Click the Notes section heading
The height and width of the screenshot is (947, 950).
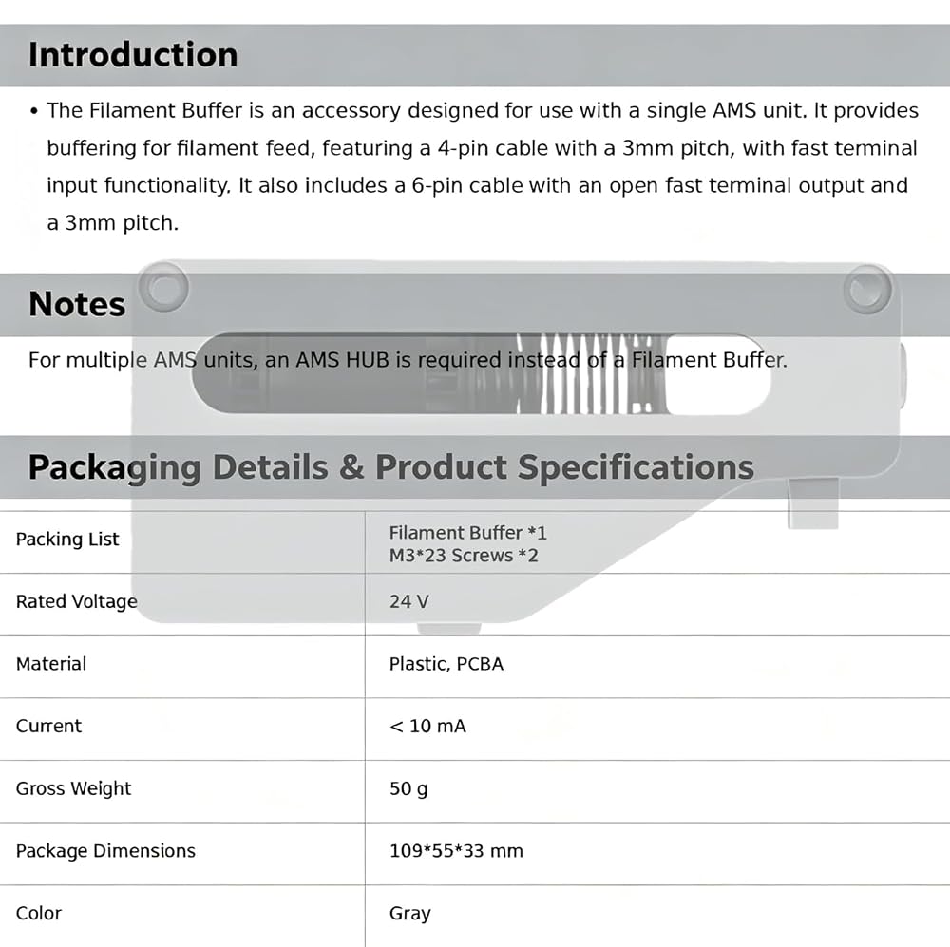click(x=77, y=304)
